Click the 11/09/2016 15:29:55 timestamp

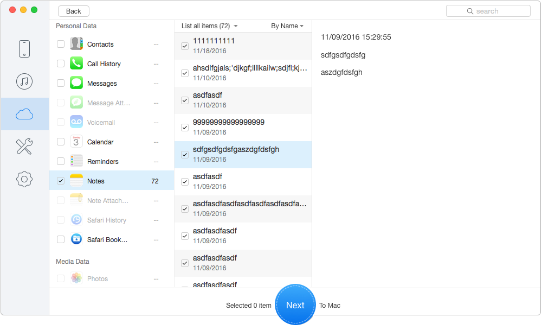pyautogui.click(x=356, y=37)
